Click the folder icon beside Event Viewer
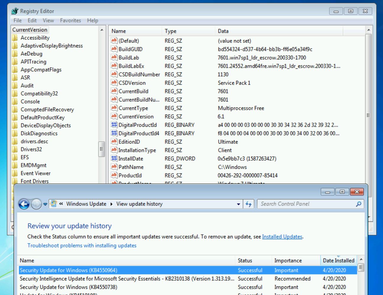 [15, 173]
